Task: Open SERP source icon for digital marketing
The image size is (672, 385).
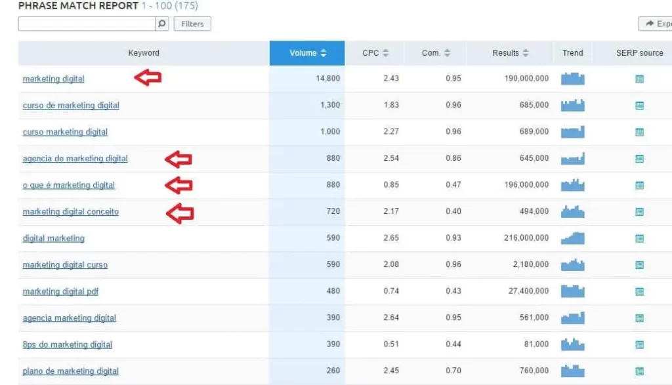Action: click(639, 238)
